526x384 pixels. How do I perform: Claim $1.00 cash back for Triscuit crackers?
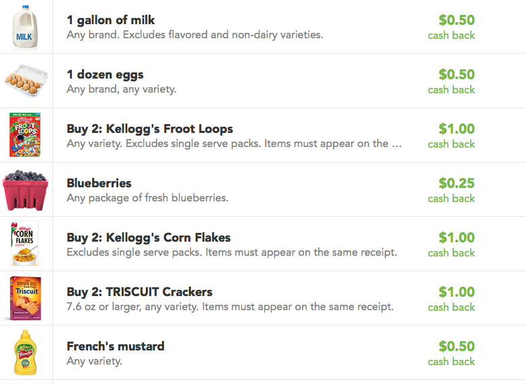click(x=451, y=299)
